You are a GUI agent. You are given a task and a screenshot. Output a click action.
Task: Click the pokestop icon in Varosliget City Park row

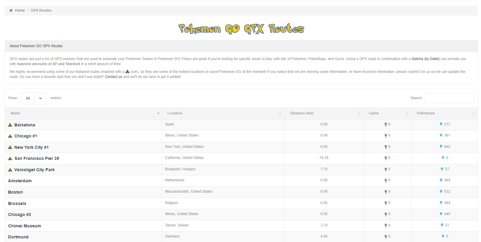442,169
